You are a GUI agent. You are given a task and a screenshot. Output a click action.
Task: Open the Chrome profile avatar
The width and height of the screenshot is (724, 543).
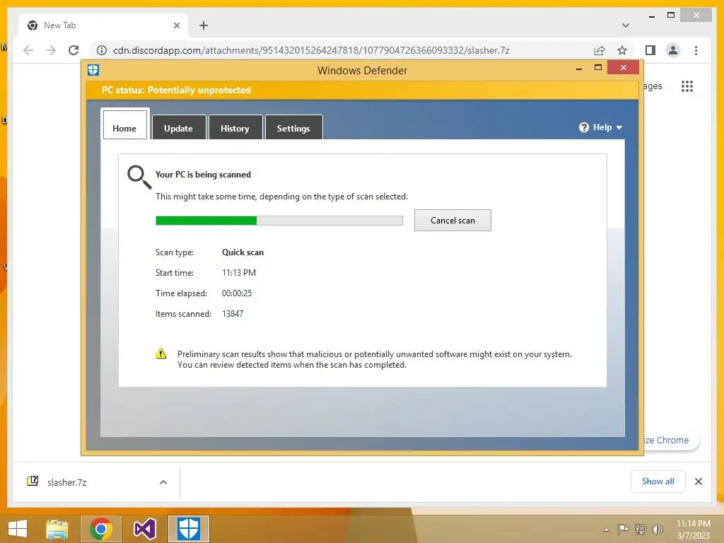coord(673,50)
